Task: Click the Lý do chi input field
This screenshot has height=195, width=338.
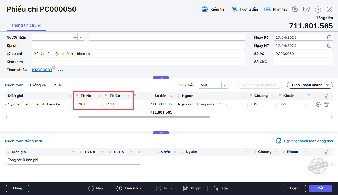Action: point(138,54)
